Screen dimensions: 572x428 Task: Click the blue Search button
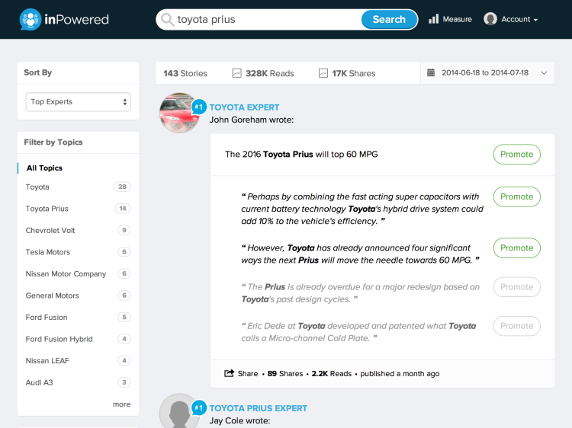(389, 19)
